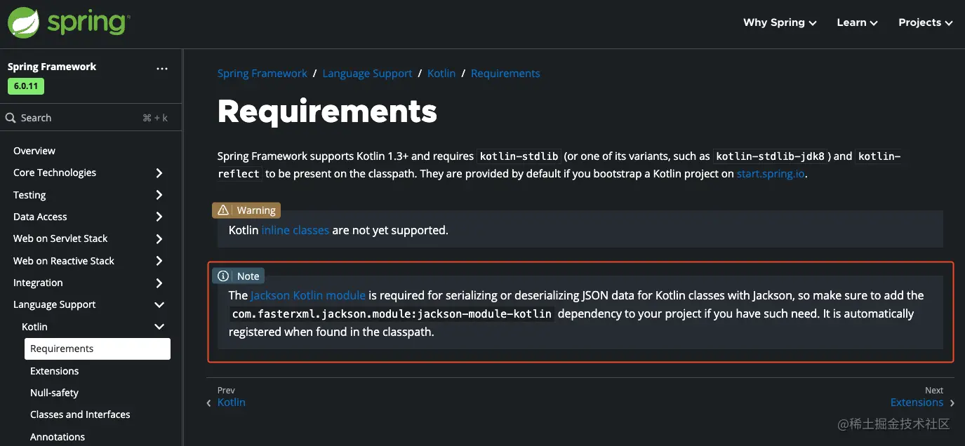965x446 pixels.
Task: Expand the Testing sidebar section
Action: point(159,195)
